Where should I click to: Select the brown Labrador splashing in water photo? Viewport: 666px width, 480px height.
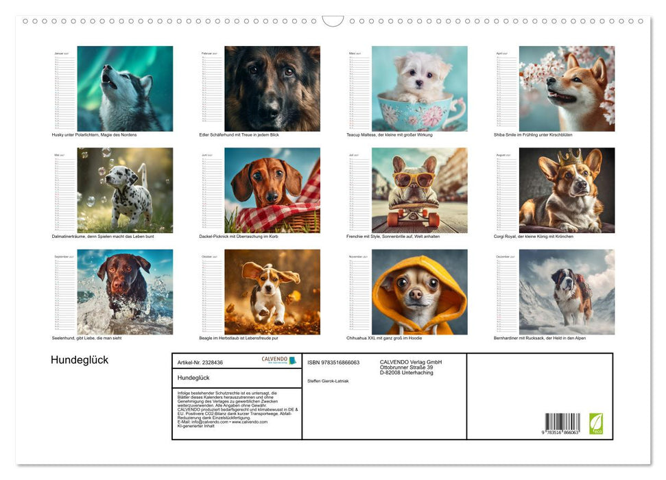pyautogui.click(x=125, y=292)
